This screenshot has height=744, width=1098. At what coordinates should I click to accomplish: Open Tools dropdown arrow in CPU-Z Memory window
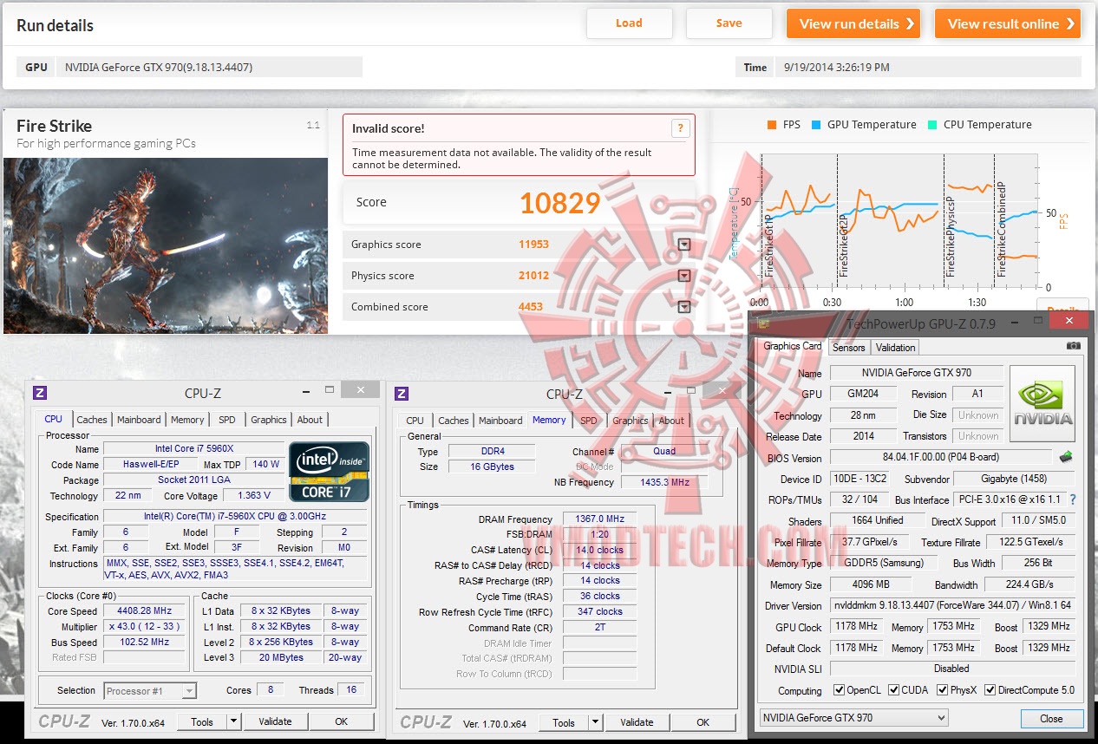point(596,722)
